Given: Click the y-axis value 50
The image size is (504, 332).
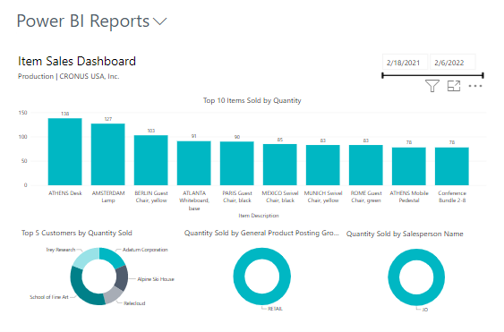Looking at the screenshot, I should pyautogui.click(x=24, y=161).
